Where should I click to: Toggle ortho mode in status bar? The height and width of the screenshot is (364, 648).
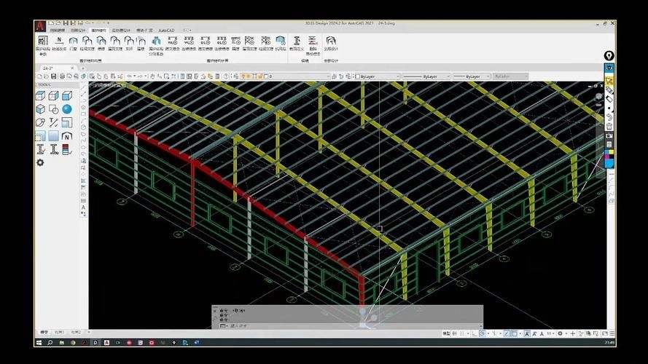click(473, 333)
